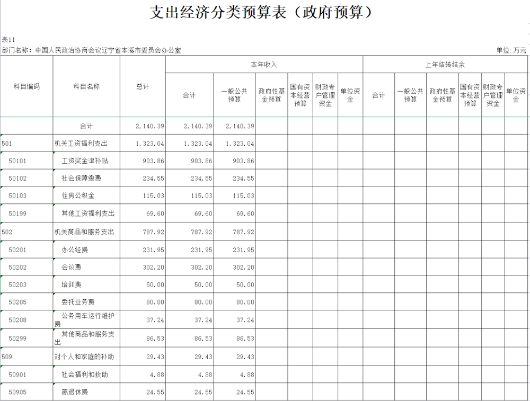The width and height of the screenshot is (530, 401).
Task: Click the 本年收入 group header
Action: click(264, 65)
